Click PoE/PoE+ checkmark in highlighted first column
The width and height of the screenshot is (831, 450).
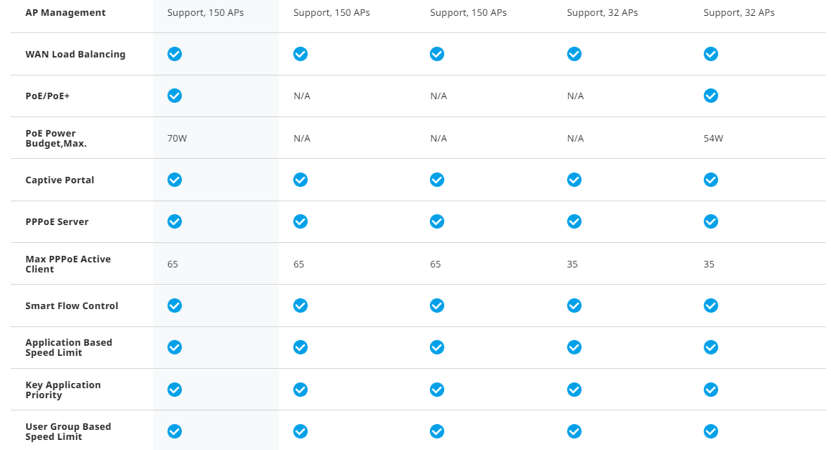(175, 96)
